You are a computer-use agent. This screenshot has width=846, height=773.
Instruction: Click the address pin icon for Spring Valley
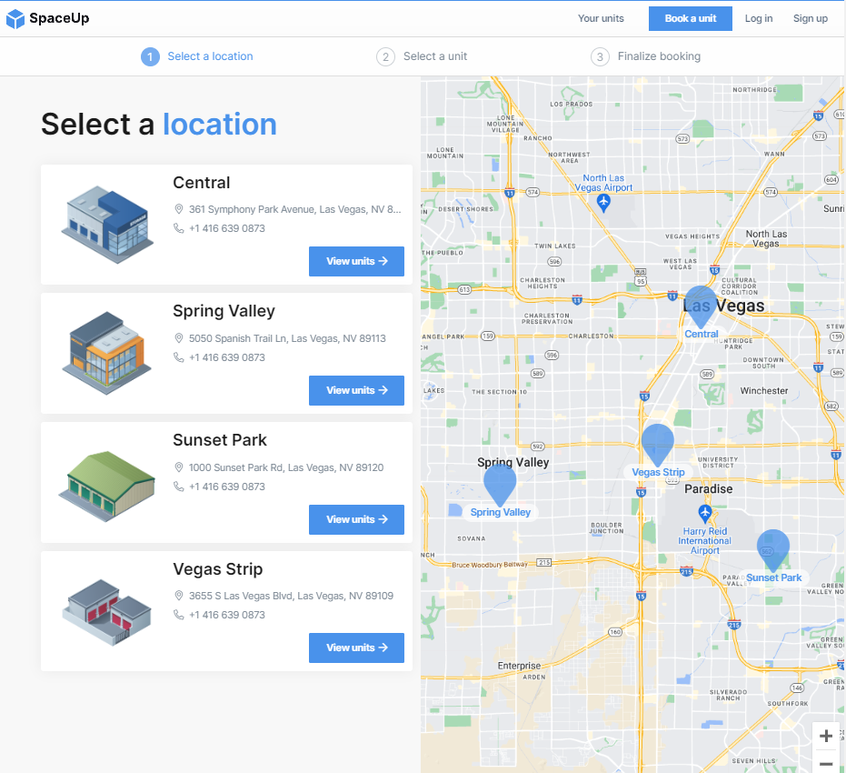179,338
